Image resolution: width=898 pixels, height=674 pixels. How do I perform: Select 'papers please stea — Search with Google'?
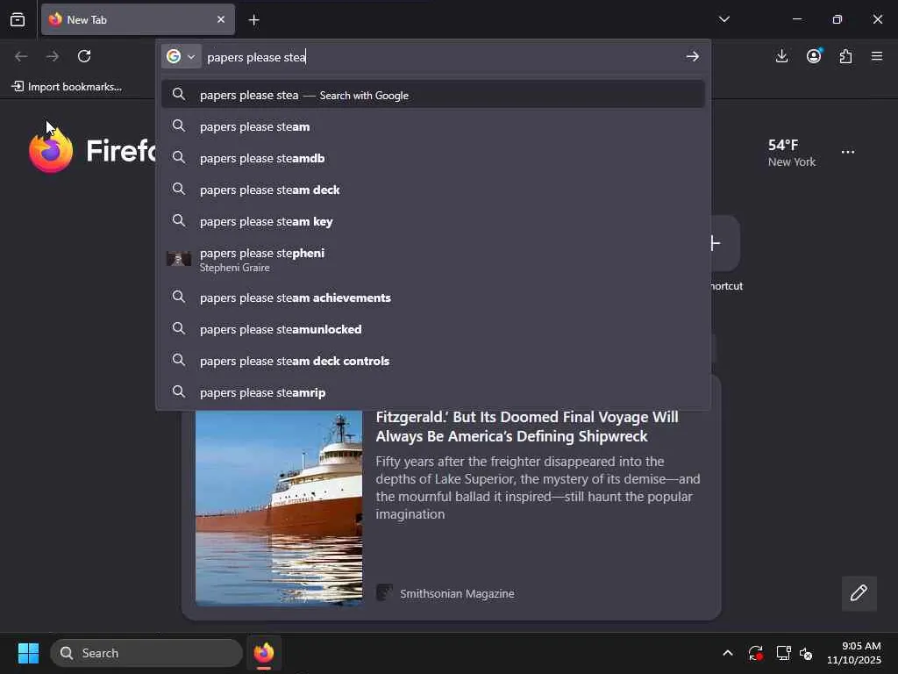pyautogui.click(x=433, y=95)
